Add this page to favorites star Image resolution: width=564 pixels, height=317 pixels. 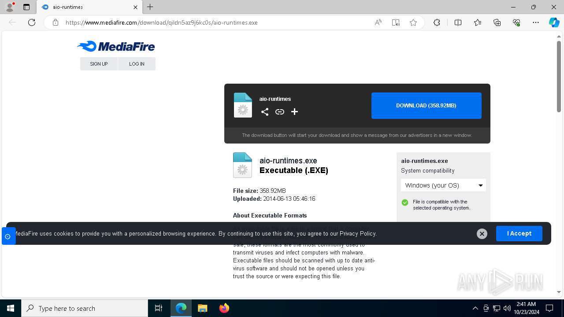pyautogui.click(x=413, y=22)
